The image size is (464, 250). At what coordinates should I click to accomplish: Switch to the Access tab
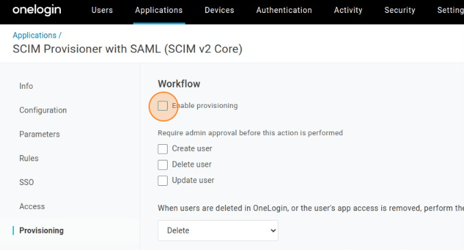32,206
